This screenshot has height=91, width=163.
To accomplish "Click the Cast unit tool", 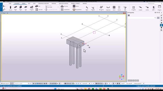I will click(39, 10).
